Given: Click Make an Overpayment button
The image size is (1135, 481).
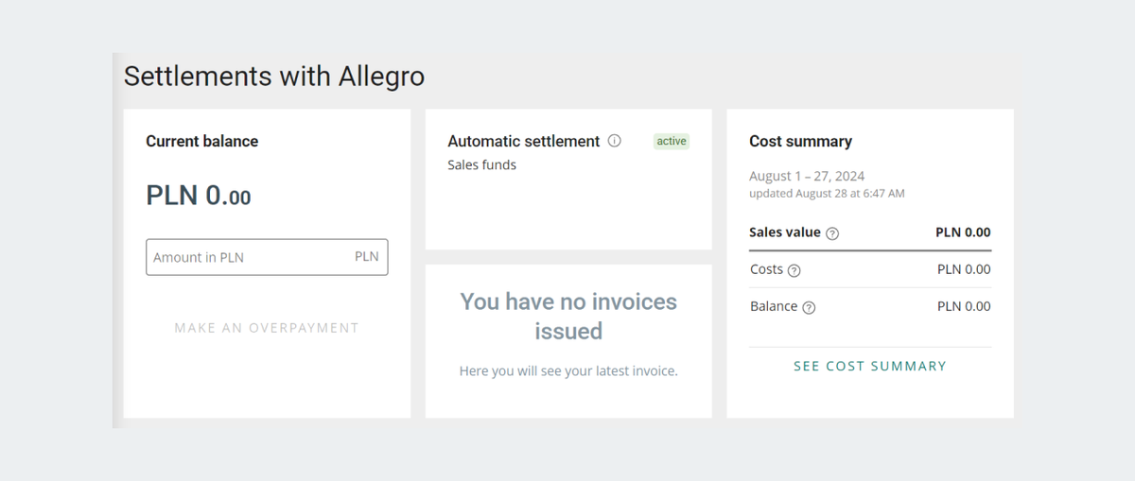Looking at the screenshot, I should click(x=267, y=328).
